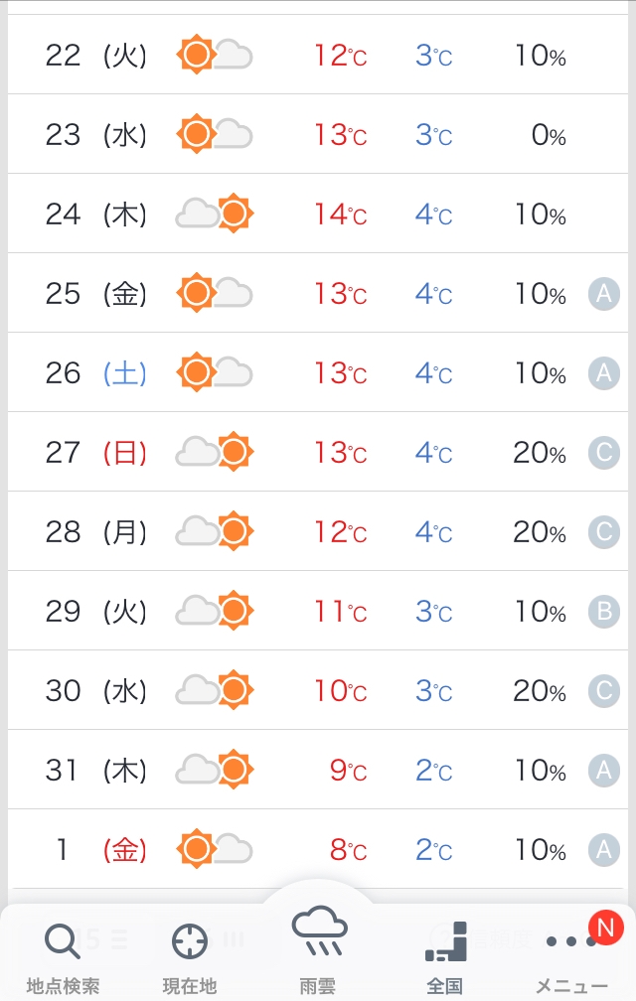The image size is (636, 1001).
Task: Select the forecast row for 23 (水)
Action: tap(318, 134)
